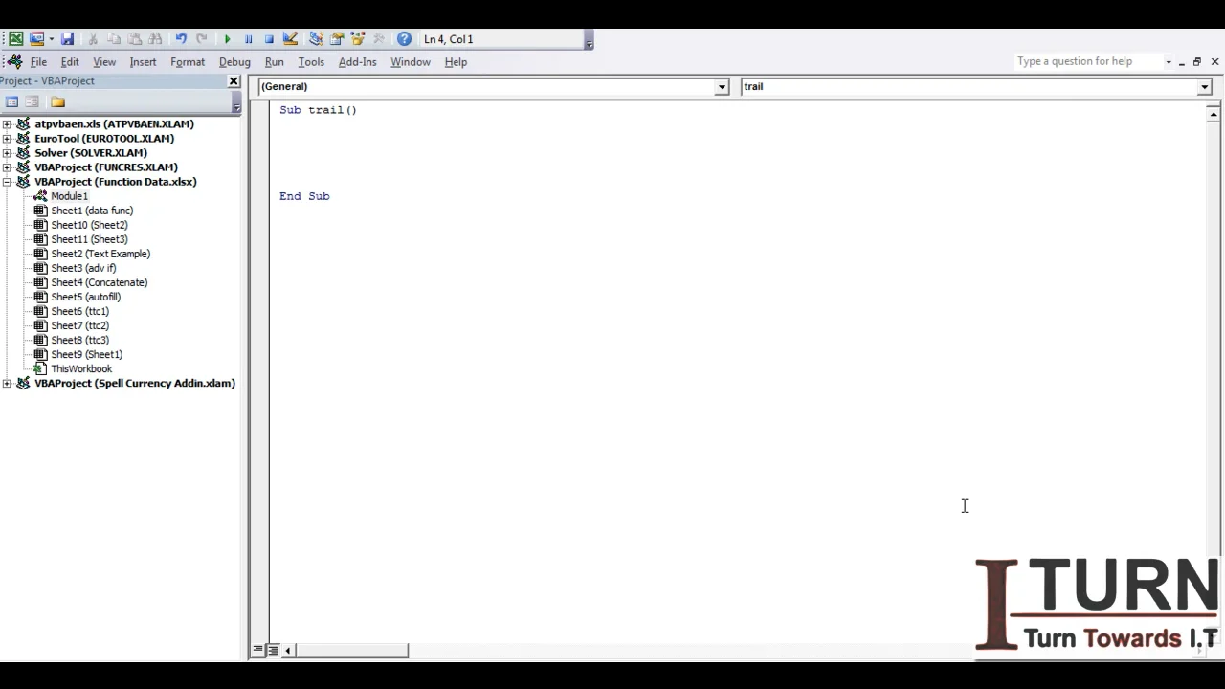Collapse the VBAProject (Function Data.xlsx) node
The width and height of the screenshot is (1225, 689).
click(7, 182)
